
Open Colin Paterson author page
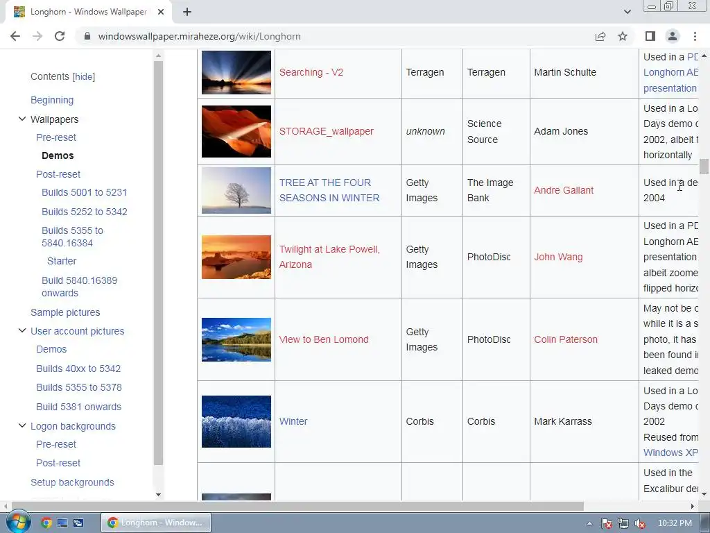[x=566, y=339]
